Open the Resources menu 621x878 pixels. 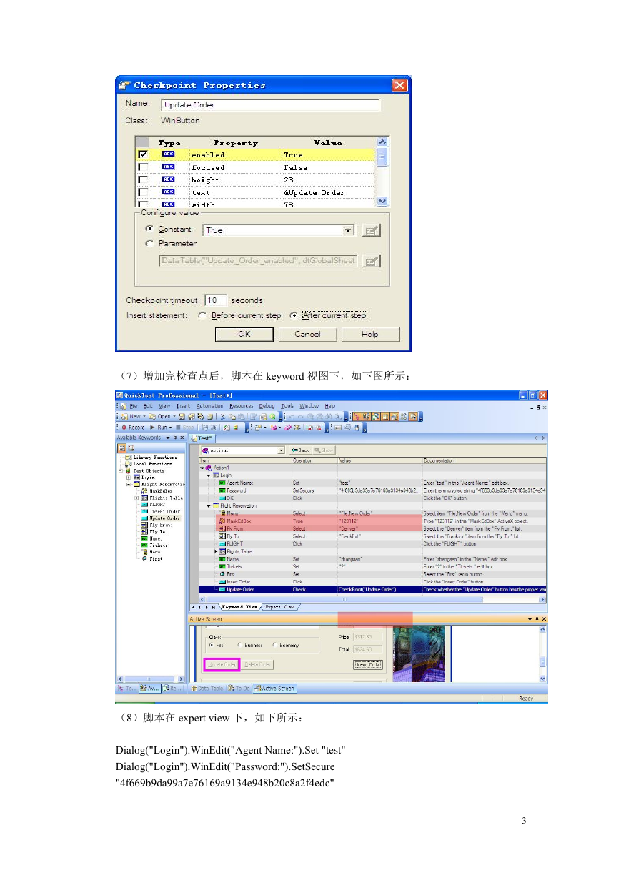242,405
